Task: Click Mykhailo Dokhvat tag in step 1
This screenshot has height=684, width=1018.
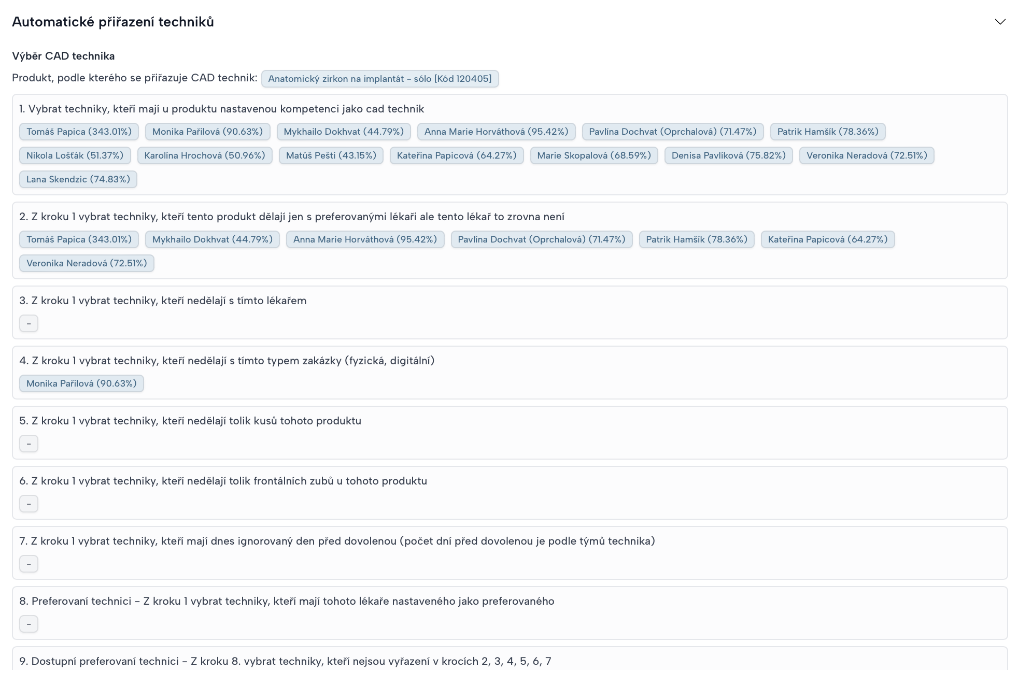Action: (x=343, y=132)
